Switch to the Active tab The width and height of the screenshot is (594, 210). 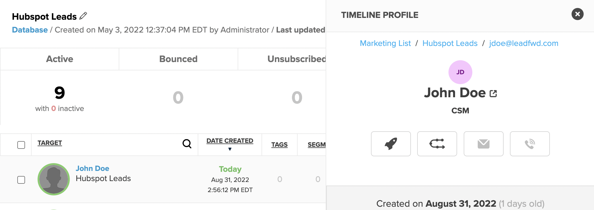tap(60, 59)
